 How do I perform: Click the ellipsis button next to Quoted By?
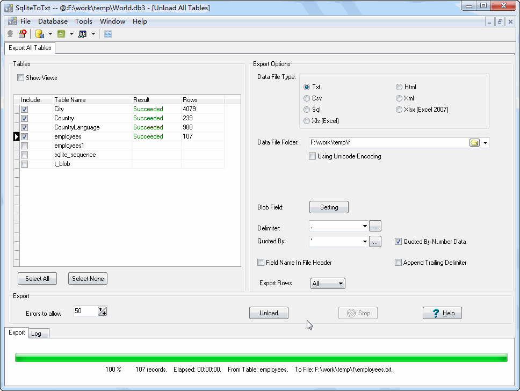click(x=375, y=242)
